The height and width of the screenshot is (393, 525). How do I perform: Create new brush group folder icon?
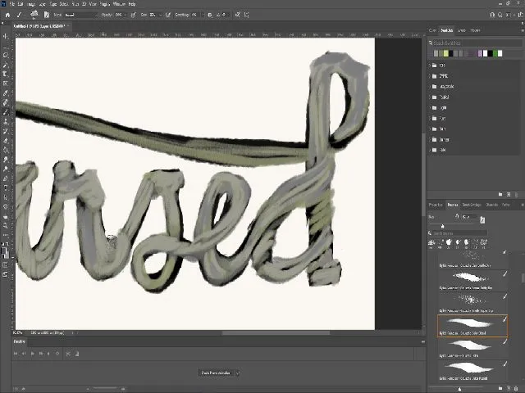pos(500,388)
